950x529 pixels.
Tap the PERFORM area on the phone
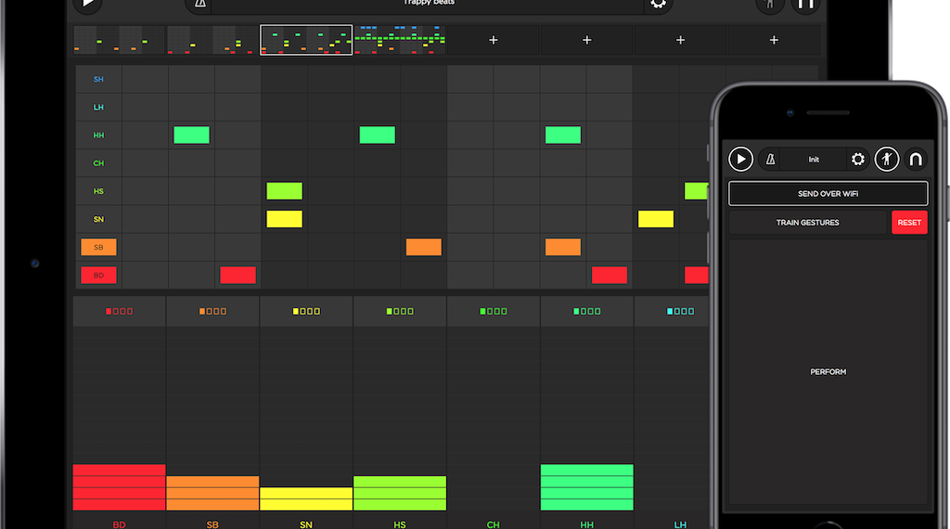click(828, 371)
